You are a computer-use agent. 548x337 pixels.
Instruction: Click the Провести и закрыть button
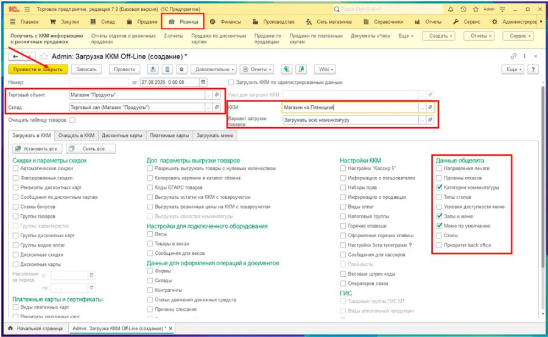click(38, 69)
